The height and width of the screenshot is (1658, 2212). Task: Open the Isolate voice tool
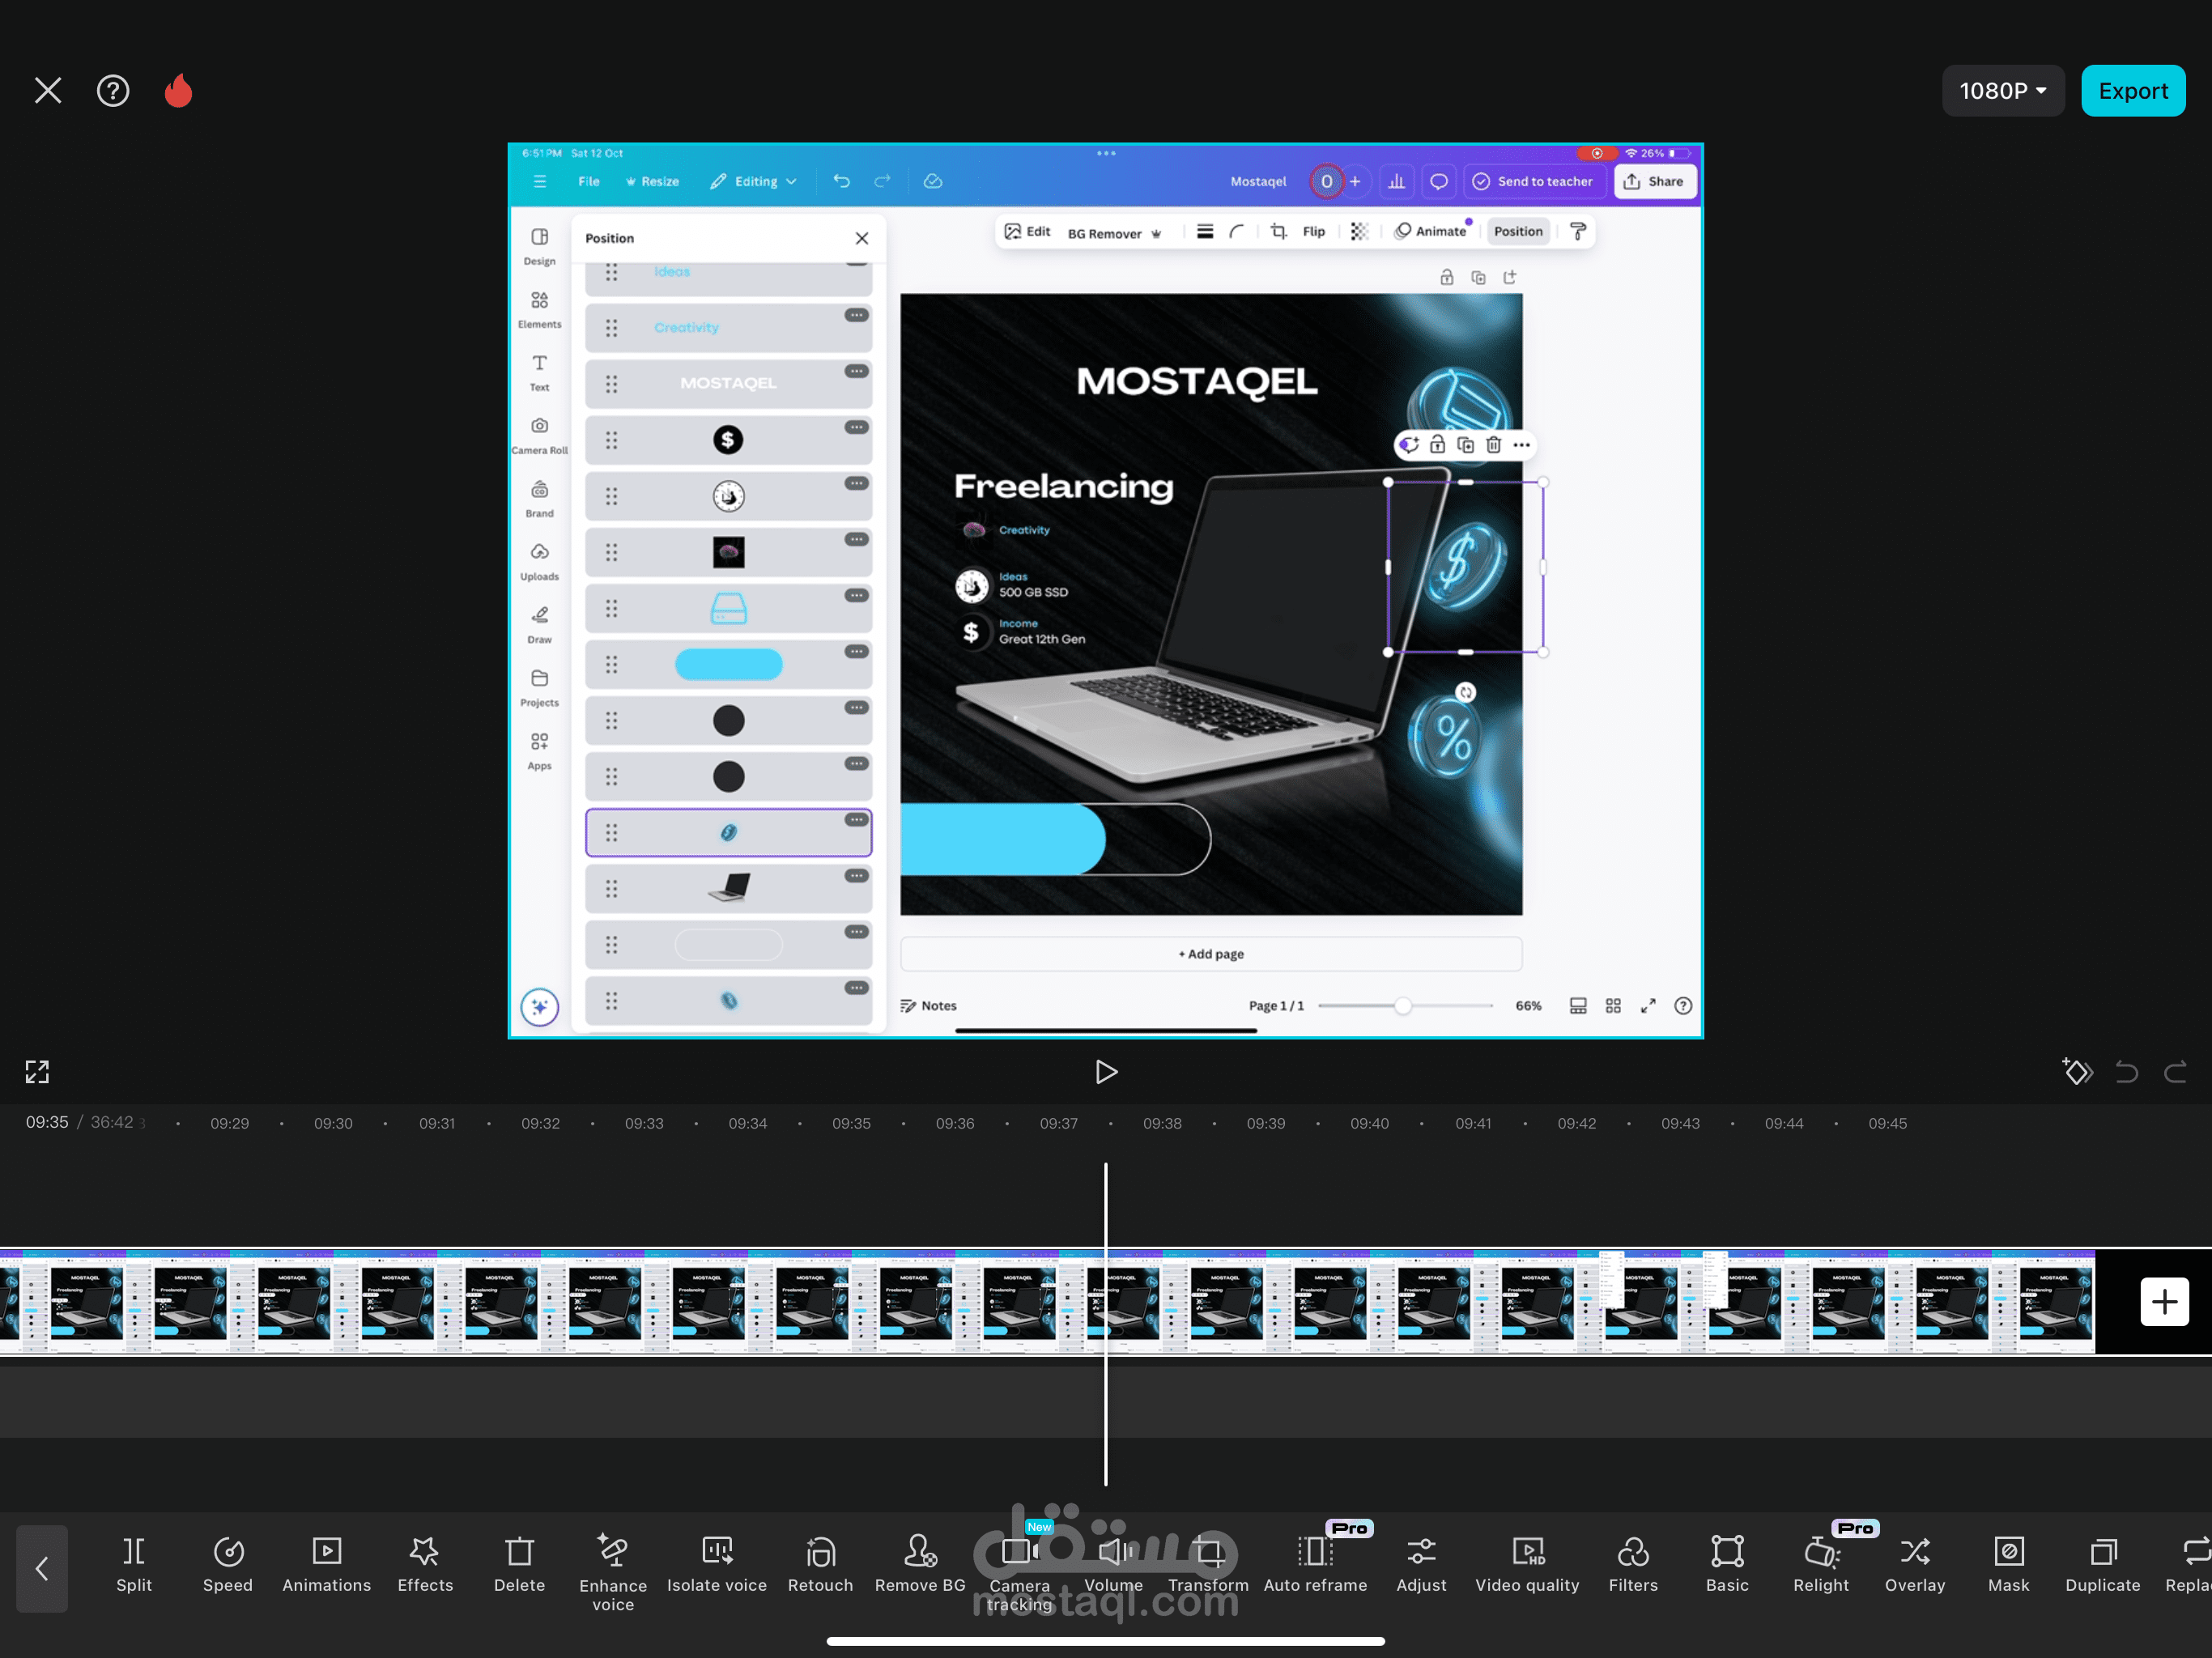pyautogui.click(x=716, y=1564)
